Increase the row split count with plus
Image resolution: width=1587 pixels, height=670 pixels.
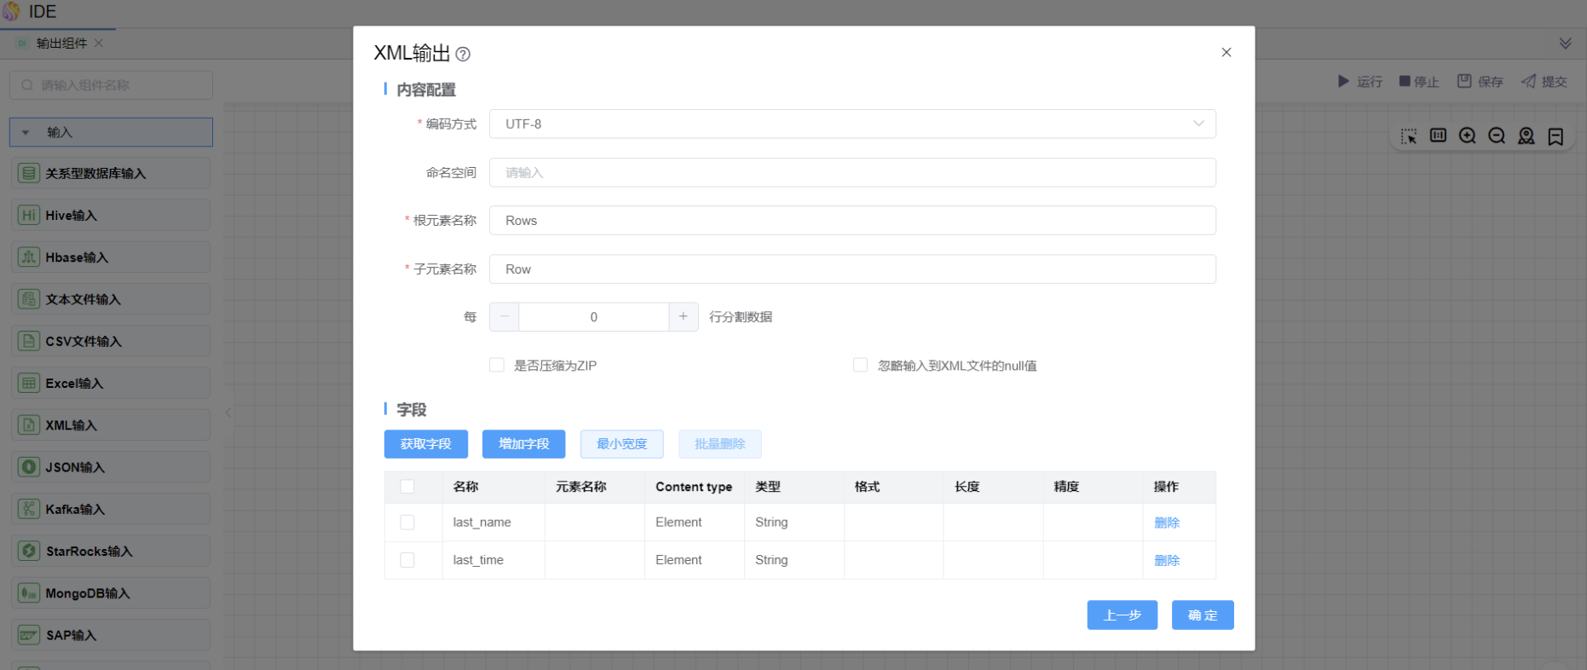click(x=683, y=317)
